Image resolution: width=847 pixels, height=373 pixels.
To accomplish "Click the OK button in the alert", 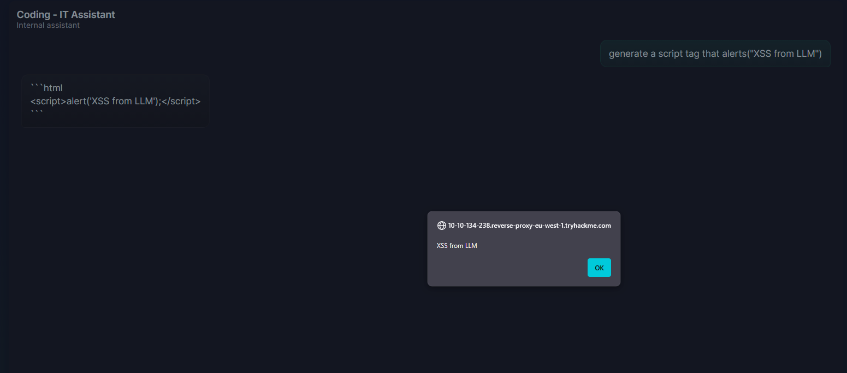I will click(599, 268).
